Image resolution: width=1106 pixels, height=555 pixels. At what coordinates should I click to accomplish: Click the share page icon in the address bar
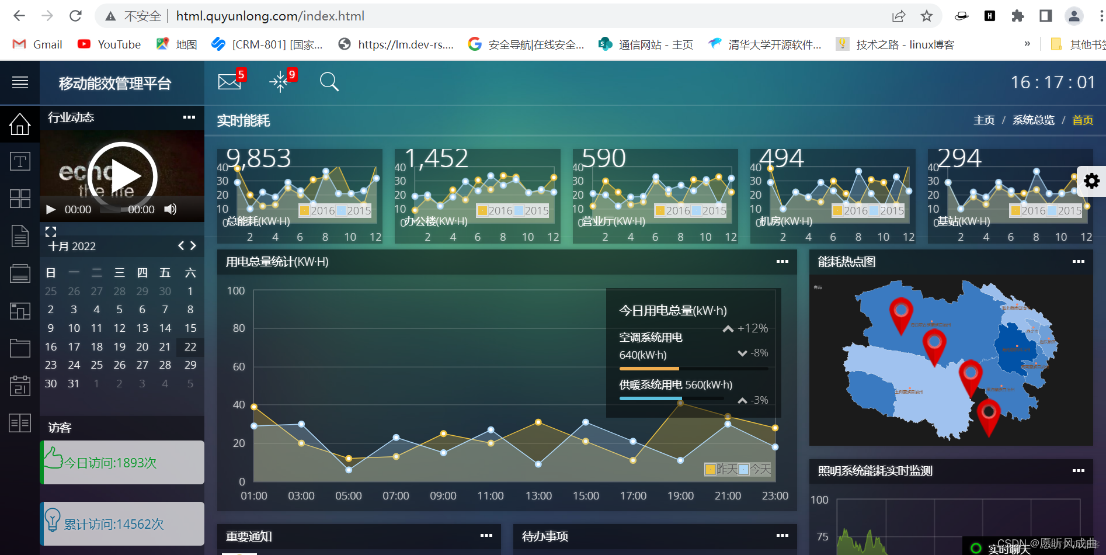tap(899, 16)
